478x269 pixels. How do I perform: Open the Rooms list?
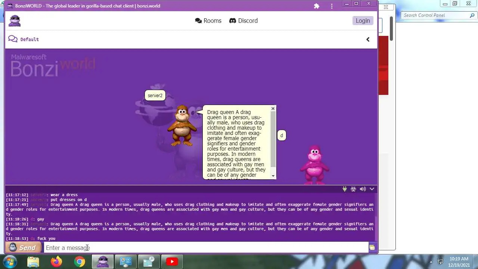click(x=208, y=21)
